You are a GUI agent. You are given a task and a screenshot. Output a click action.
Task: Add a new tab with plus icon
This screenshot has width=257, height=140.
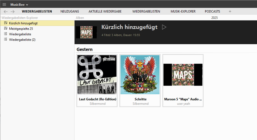[230, 12]
